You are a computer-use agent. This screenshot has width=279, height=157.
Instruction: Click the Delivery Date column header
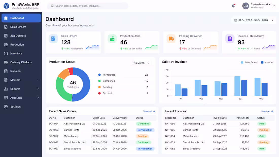(120, 118)
